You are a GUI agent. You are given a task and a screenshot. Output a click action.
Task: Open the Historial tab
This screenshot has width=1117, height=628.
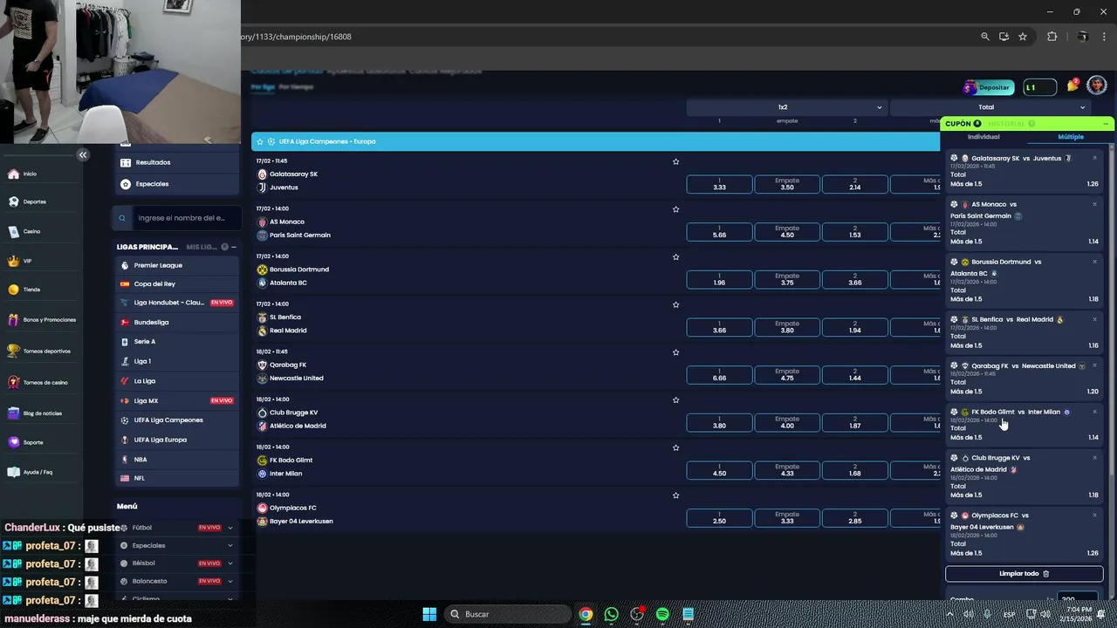[x=1011, y=124]
